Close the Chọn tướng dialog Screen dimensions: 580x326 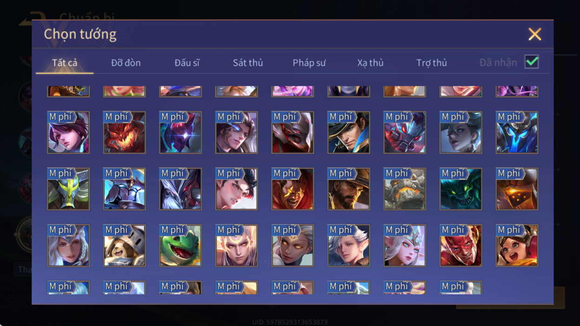click(535, 34)
